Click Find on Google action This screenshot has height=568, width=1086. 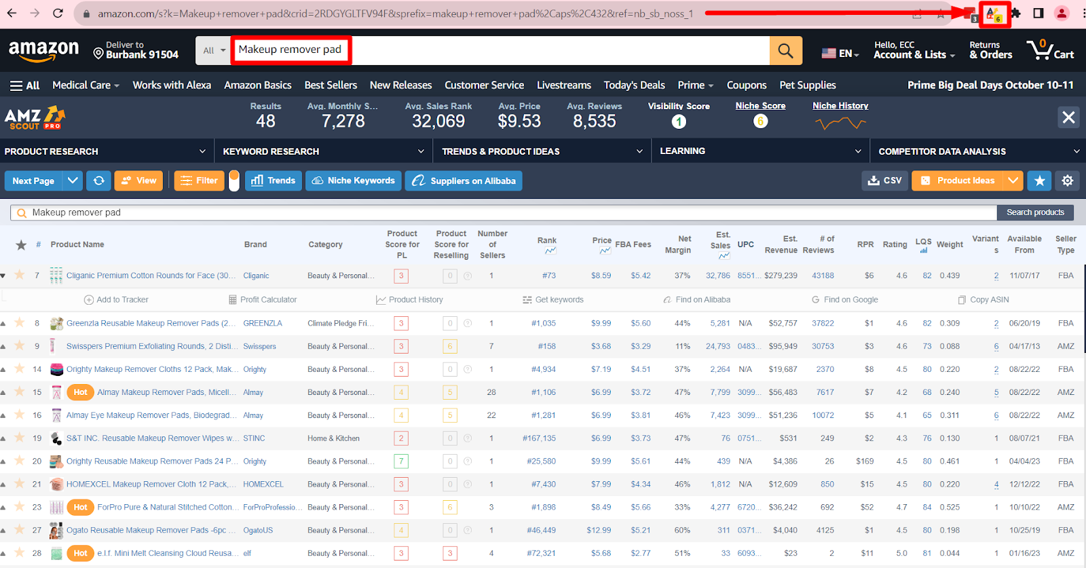pyautogui.click(x=845, y=300)
